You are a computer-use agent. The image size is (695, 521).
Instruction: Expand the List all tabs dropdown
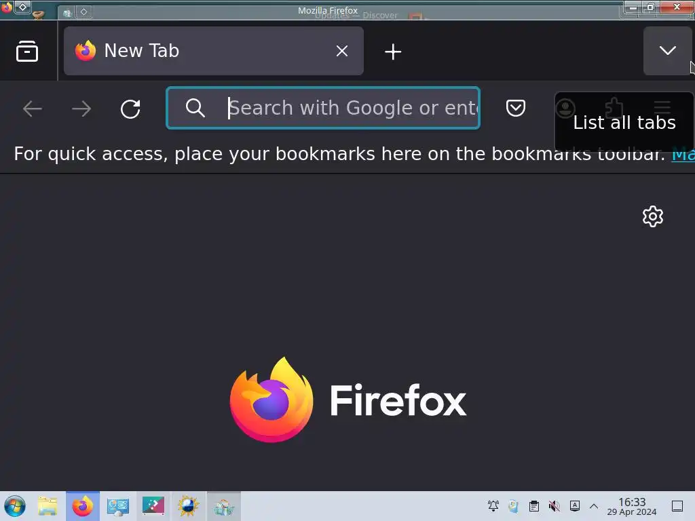tap(668, 50)
